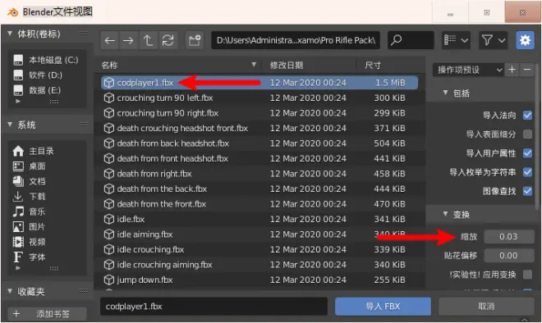This screenshot has width=542, height=323.
Task: Select file crouching turn 90 left.fbx
Action: coord(260,98)
